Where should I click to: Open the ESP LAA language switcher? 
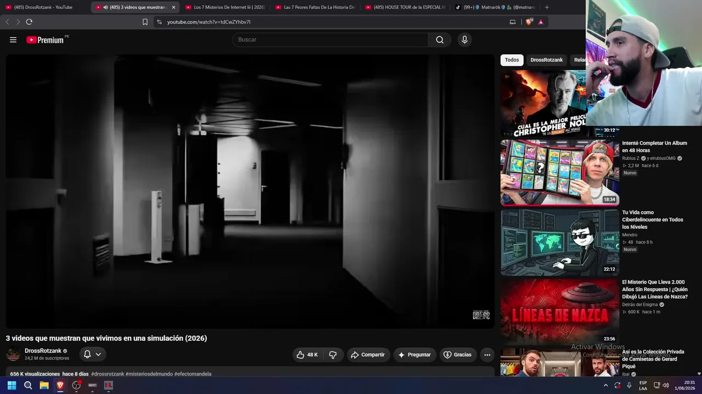[643, 385]
